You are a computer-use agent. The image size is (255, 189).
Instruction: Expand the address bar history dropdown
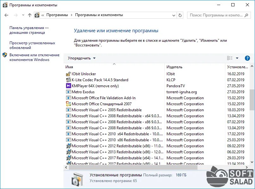pos(174,15)
